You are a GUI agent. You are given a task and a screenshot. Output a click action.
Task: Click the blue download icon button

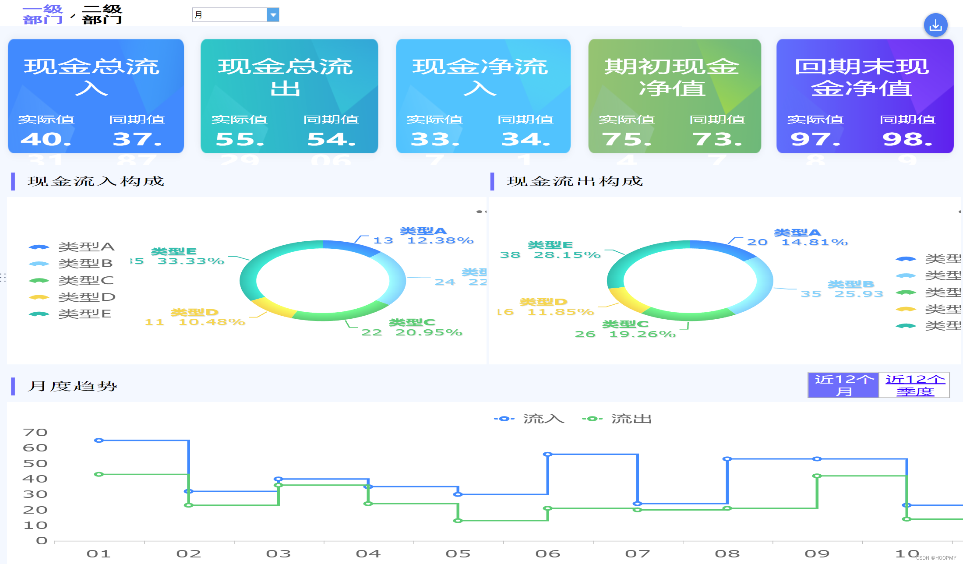coord(935,25)
